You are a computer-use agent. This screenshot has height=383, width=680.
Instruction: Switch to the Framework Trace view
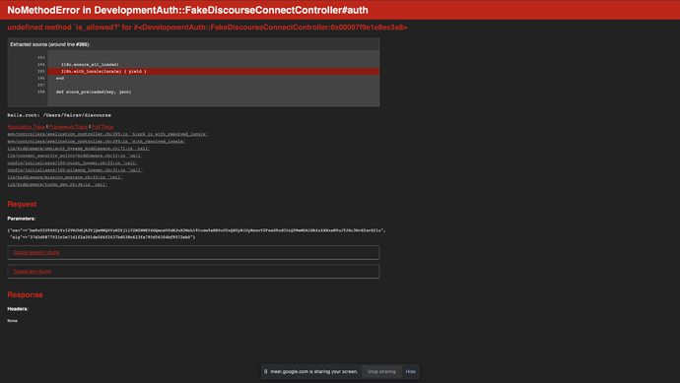(x=68, y=127)
